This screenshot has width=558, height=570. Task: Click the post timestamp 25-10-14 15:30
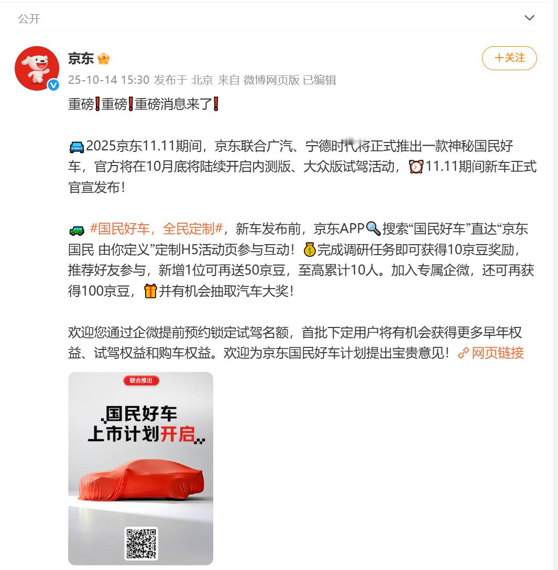[108, 80]
